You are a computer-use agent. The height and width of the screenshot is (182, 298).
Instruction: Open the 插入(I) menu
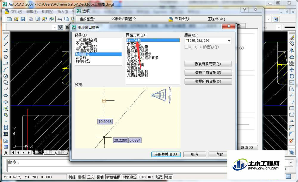pos(63,12)
